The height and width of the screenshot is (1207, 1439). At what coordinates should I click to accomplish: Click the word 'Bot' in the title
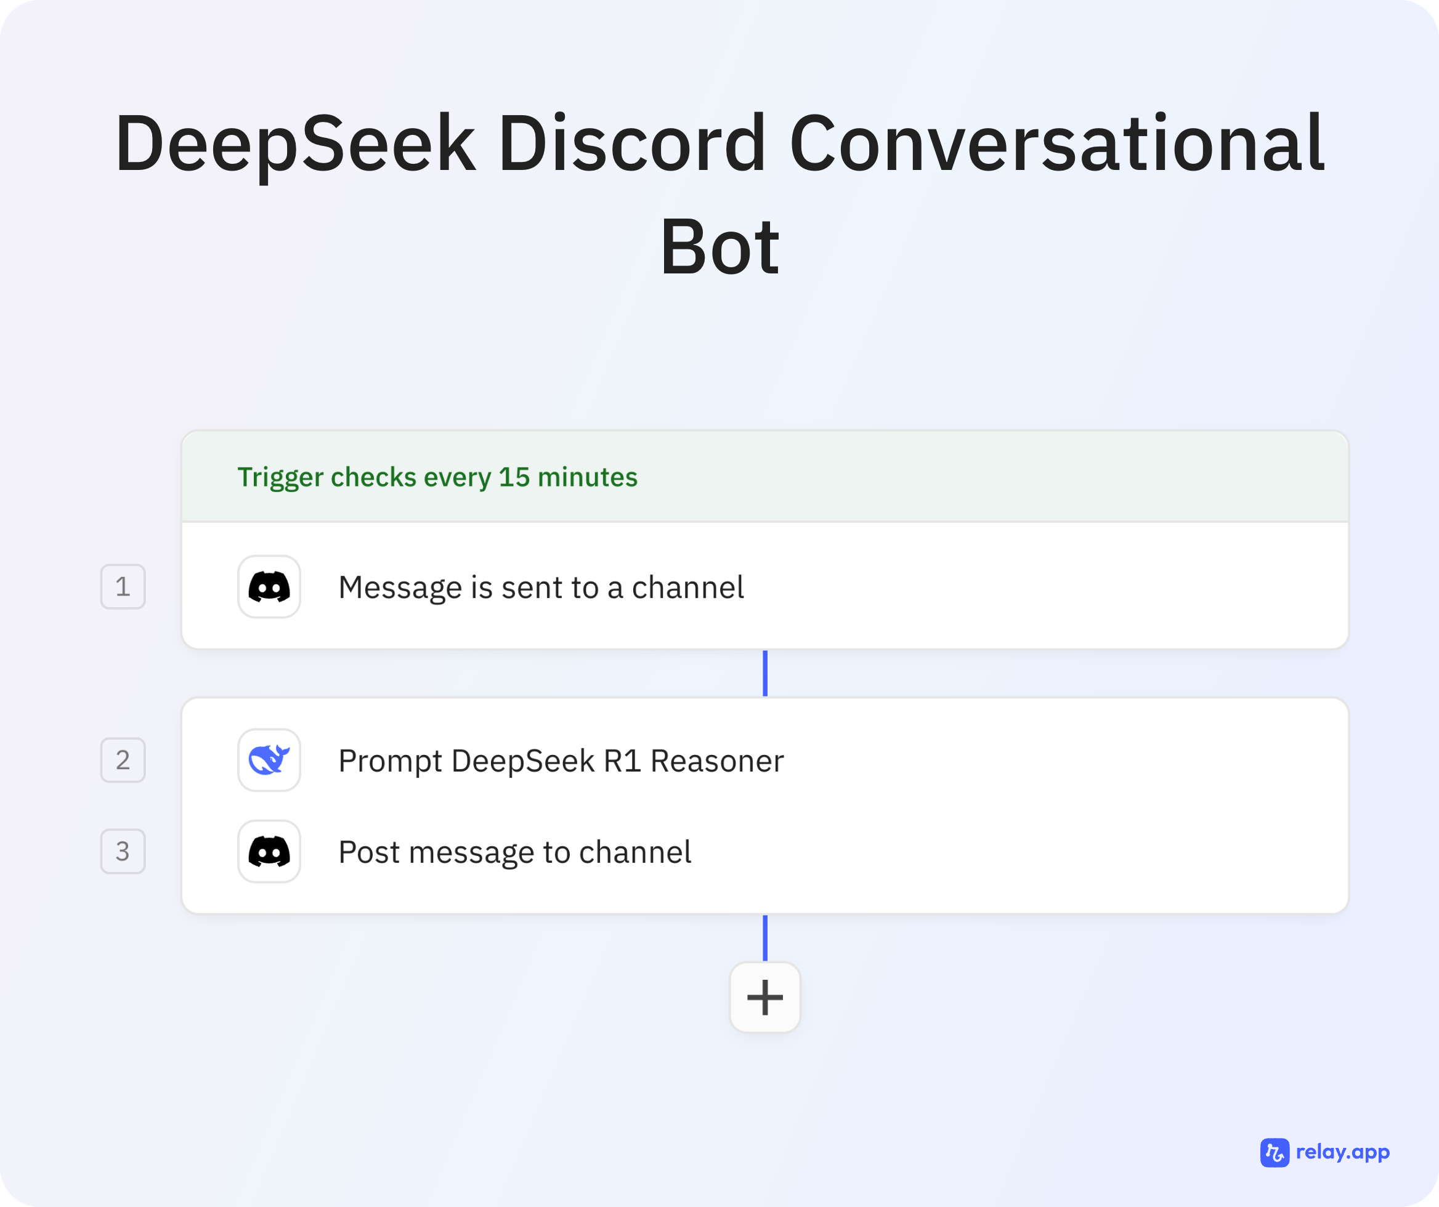[719, 246]
